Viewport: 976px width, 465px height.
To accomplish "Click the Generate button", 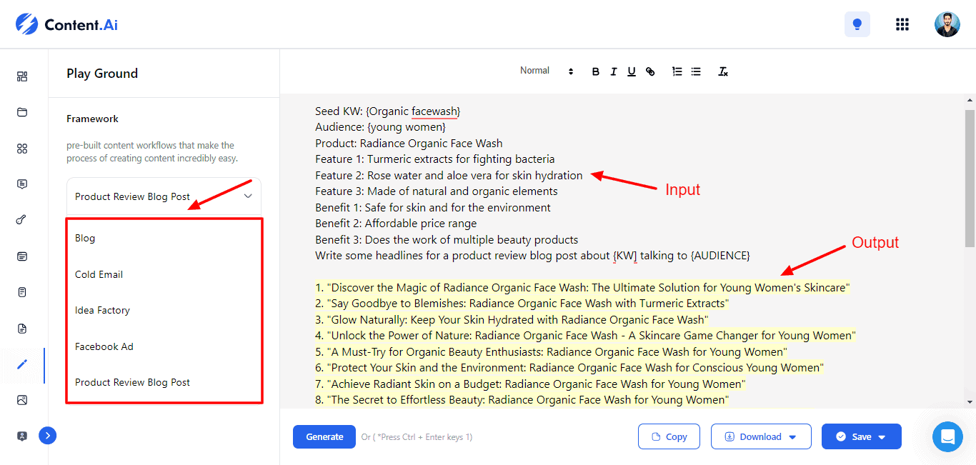I will click(x=324, y=436).
